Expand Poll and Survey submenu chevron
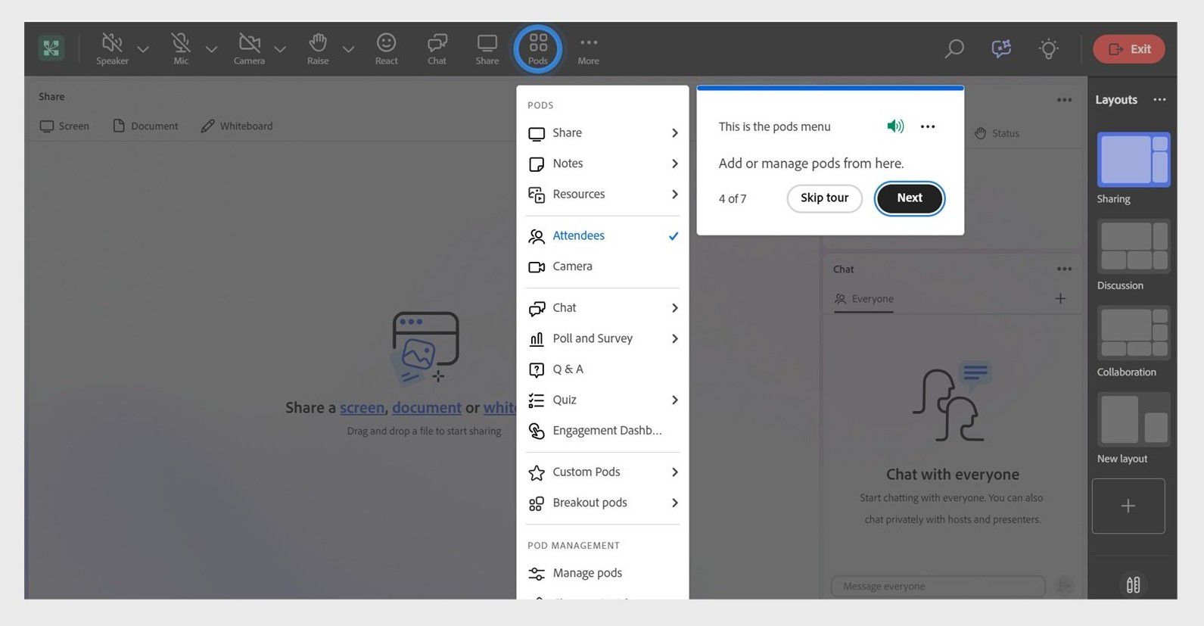The height and width of the screenshot is (626, 1204). tap(674, 339)
